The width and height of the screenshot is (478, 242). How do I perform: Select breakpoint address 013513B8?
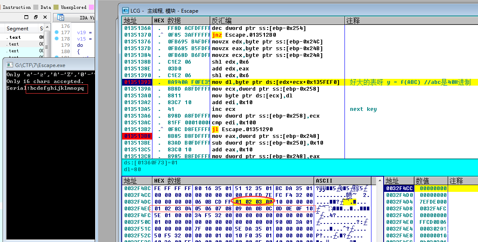pyautogui.click(x=137, y=136)
